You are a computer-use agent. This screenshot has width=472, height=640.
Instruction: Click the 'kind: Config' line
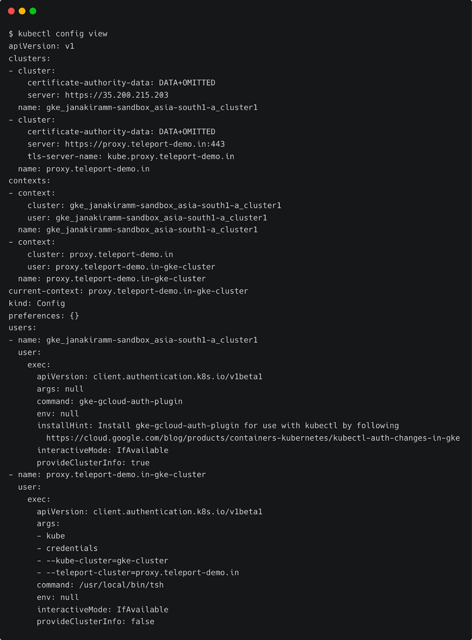[x=37, y=304]
